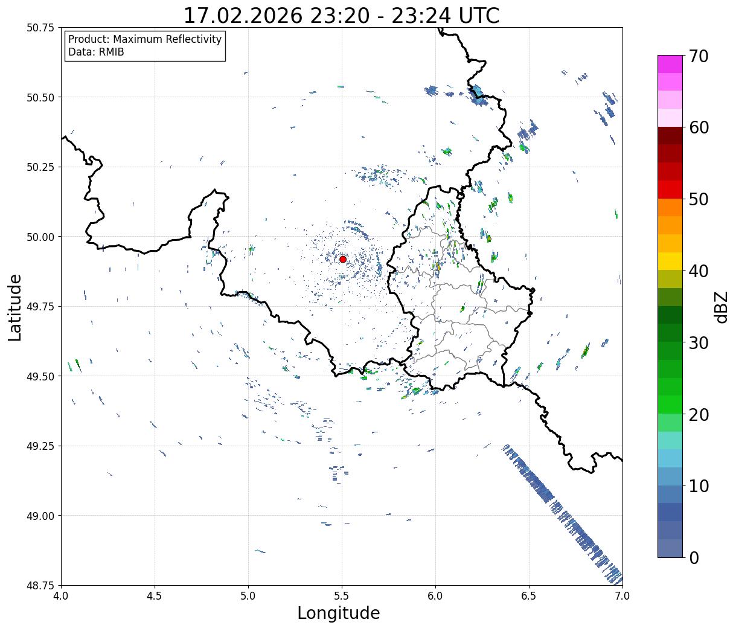Click the colorbar tick label "70"

(x=699, y=56)
